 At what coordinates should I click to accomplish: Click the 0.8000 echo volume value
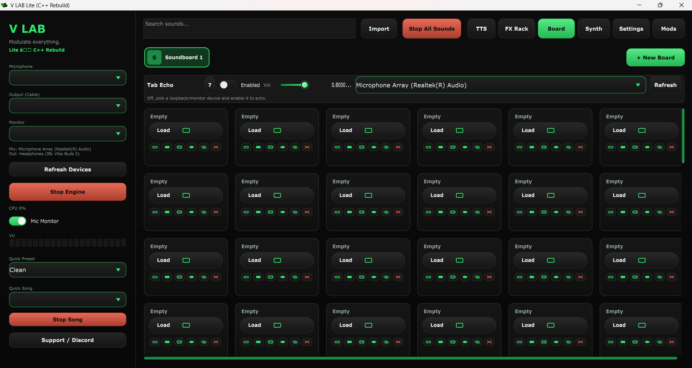click(341, 85)
